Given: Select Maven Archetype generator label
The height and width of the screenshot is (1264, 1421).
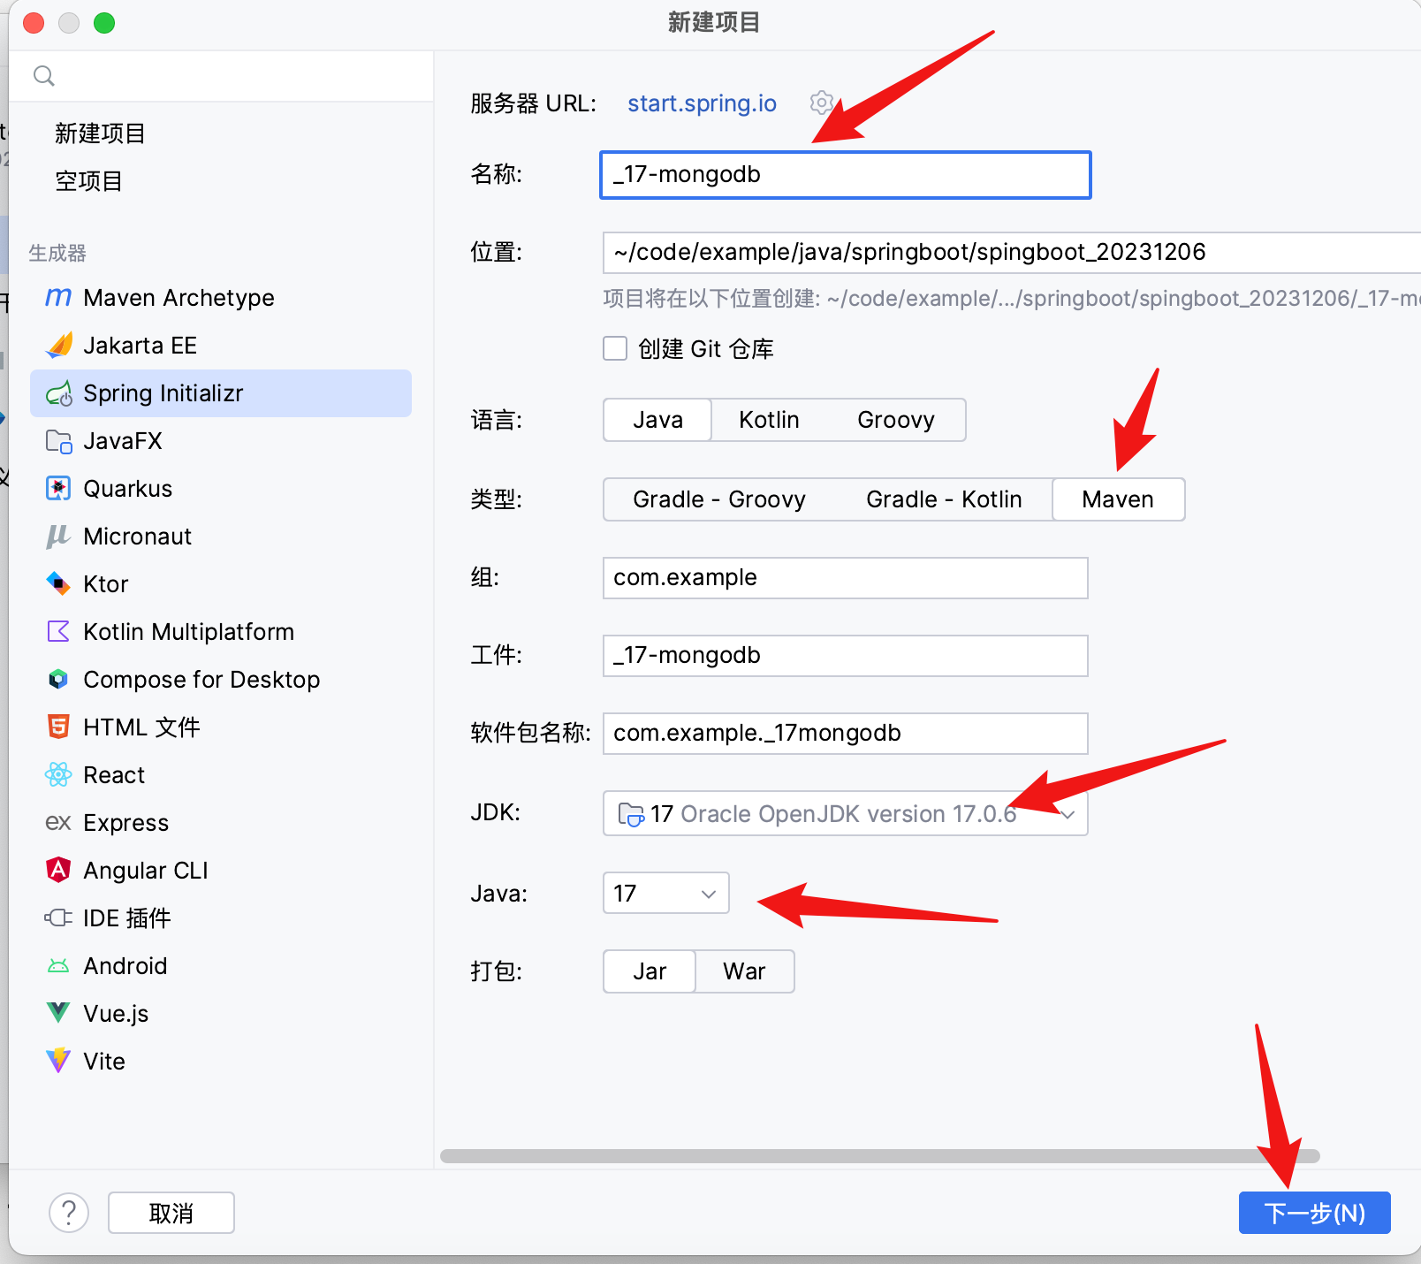Looking at the screenshot, I should 179,298.
